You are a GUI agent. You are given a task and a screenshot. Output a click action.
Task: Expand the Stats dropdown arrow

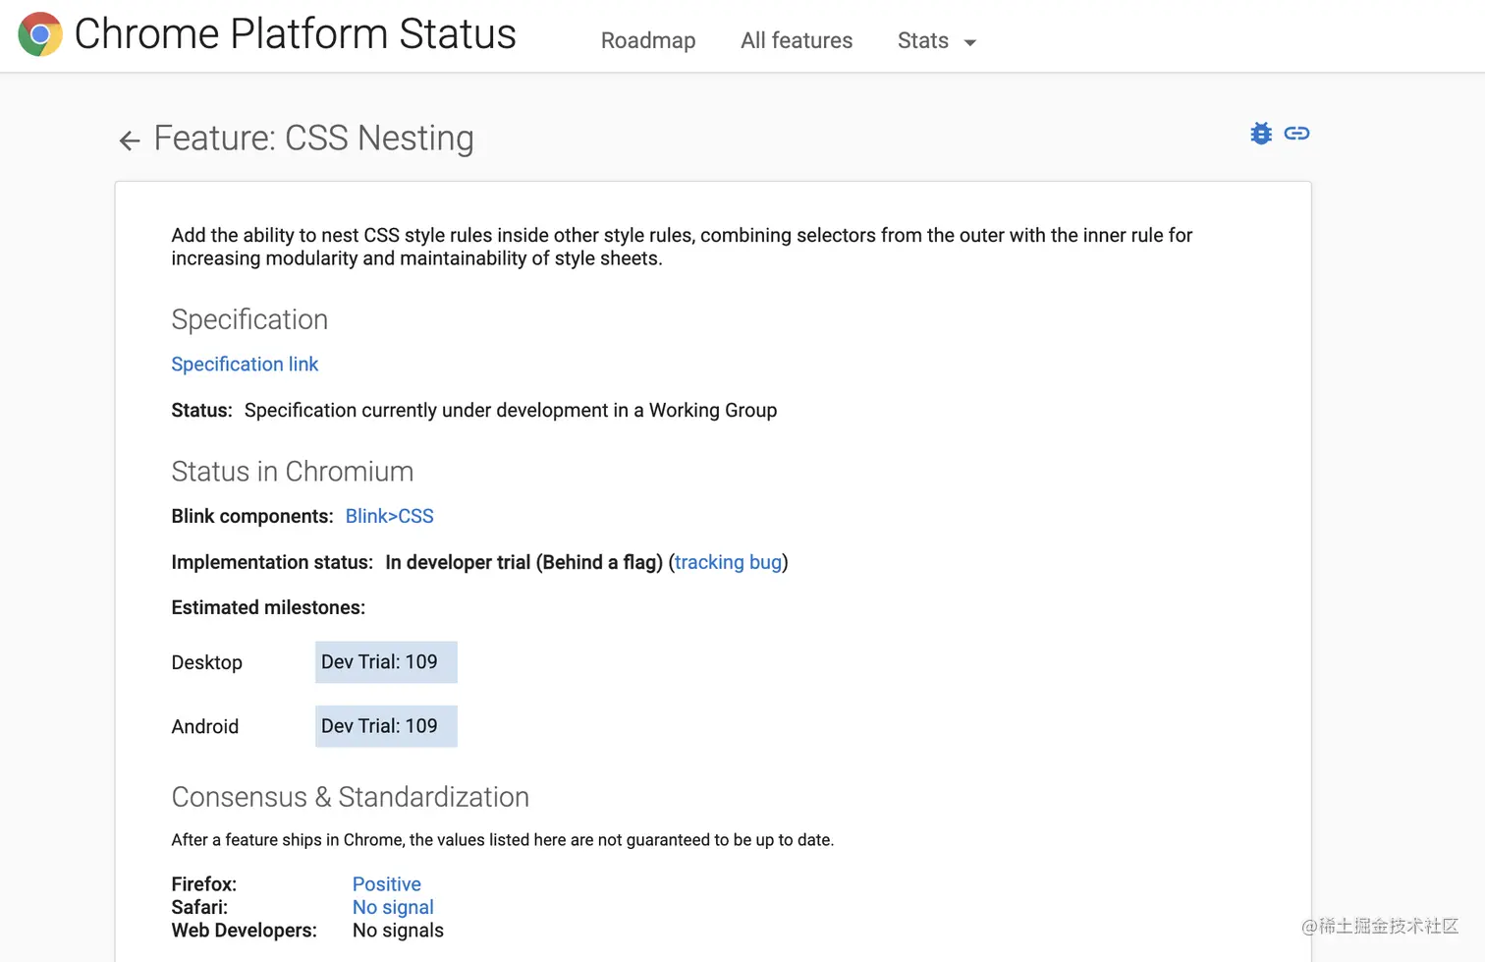pos(970,42)
